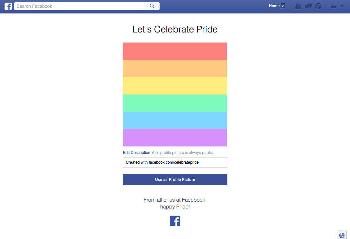Click Use as Profile Picture button

click(175, 180)
